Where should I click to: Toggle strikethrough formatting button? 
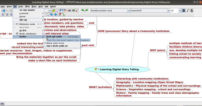click(x=192, y=11)
